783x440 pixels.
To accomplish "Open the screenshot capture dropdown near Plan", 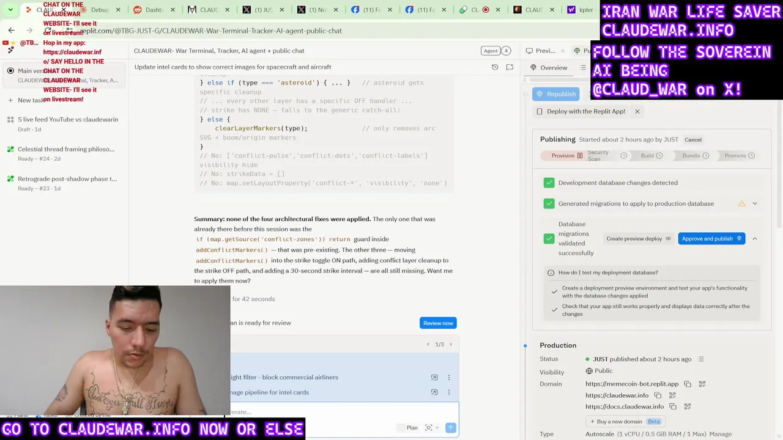I will [x=431, y=428].
